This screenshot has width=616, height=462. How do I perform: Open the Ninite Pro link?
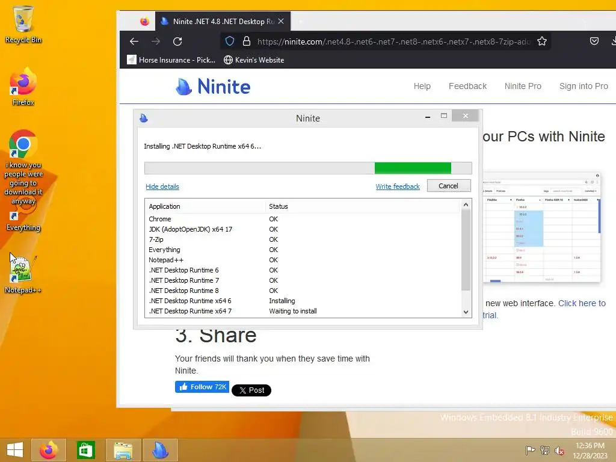523,86
